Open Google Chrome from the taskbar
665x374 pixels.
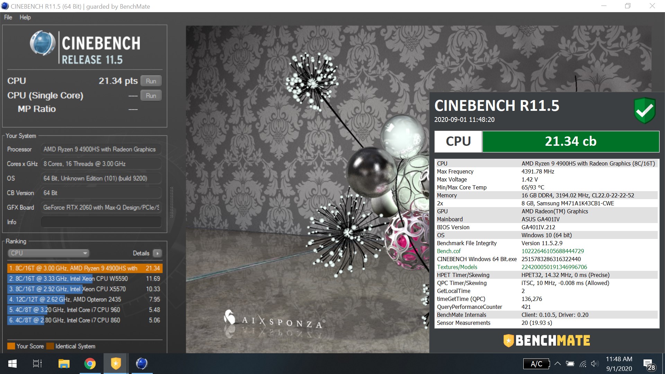[90, 364]
